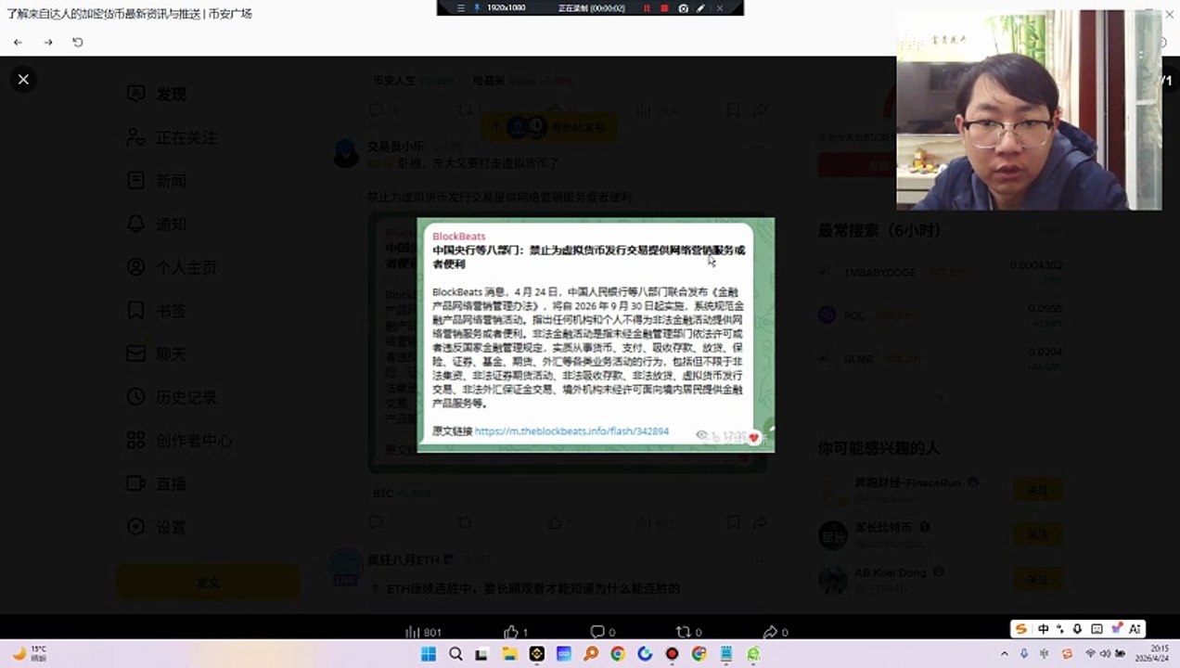
Task: Open the theblockbeats.info flash link in the image
Action: [x=571, y=431]
